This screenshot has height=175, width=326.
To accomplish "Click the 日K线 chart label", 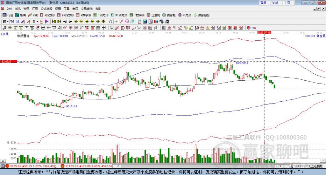I will 5,34.
